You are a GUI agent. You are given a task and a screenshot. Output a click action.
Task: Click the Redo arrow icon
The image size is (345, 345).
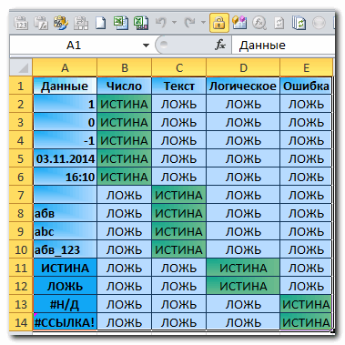[190, 23]
